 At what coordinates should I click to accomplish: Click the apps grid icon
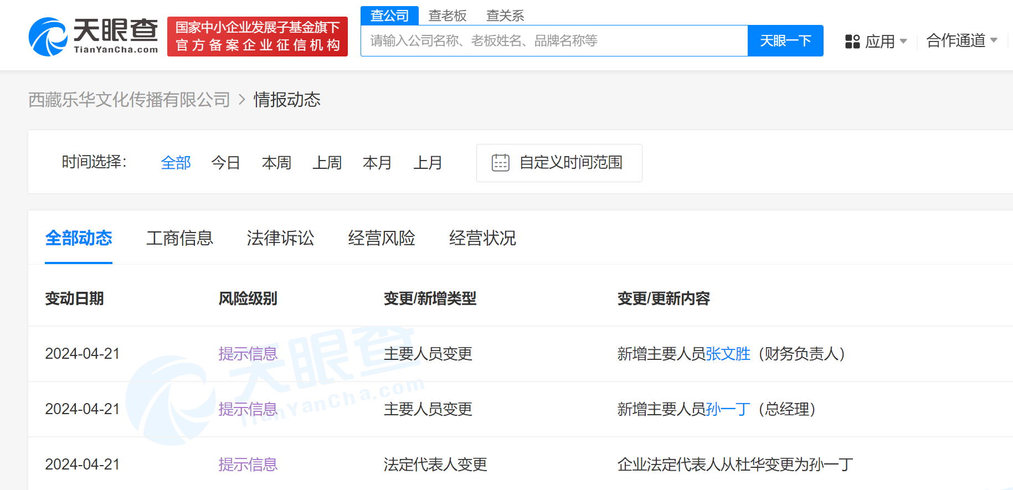[x=852, y=42]
